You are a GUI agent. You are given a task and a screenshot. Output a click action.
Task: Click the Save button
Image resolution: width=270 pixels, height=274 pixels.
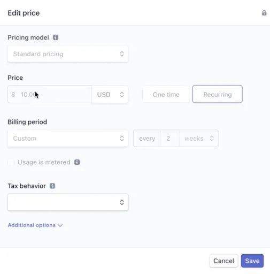pos(252,261)
